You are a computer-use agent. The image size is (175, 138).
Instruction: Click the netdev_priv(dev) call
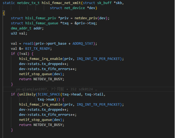[x=91, y=18]
